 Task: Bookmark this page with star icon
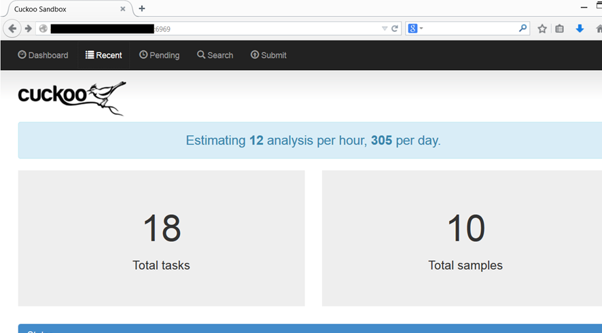tap(542, 29)
